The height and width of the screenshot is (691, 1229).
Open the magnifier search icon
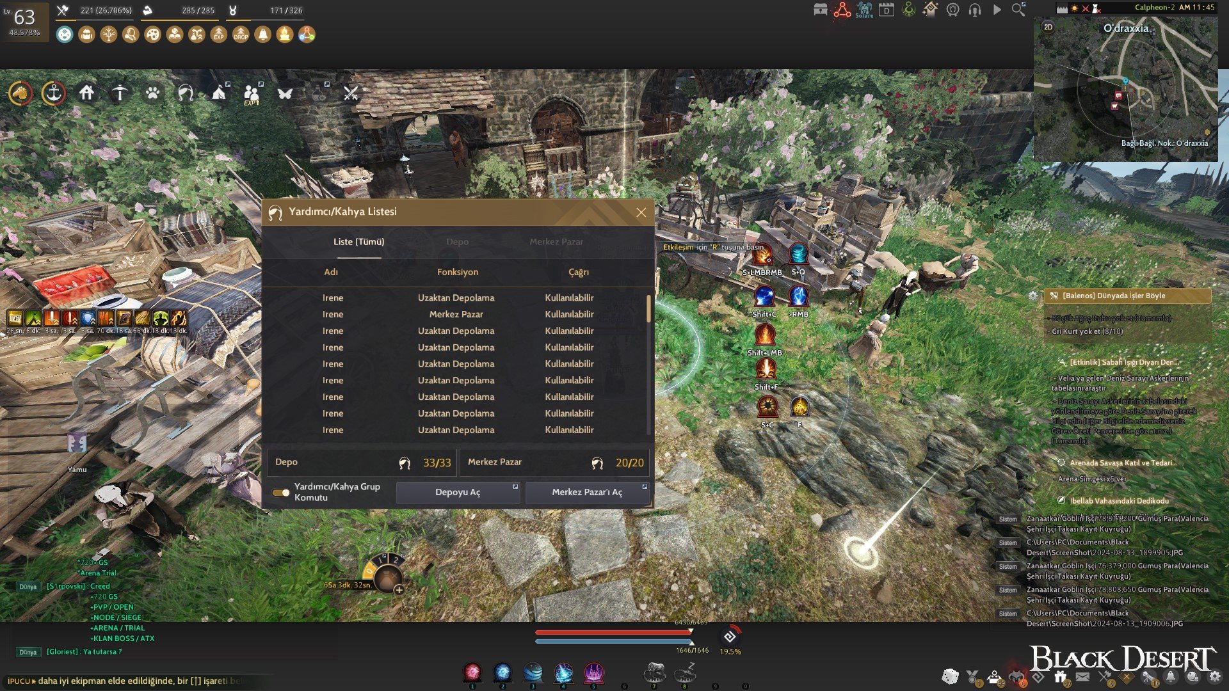(x=1018, y=9)
